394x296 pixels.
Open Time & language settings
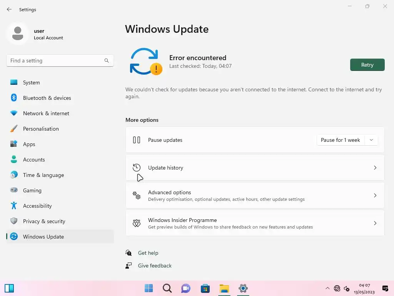tap(60, 175)
